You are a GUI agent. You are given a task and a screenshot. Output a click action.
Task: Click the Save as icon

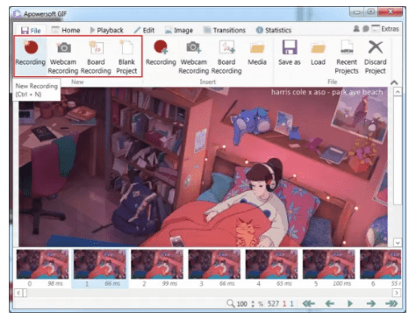tap(290, 47)
